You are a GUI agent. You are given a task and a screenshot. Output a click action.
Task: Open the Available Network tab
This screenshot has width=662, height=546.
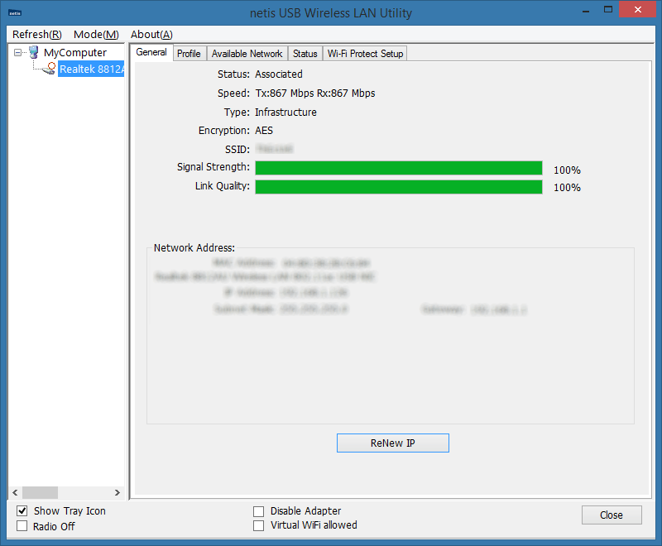coord(247,54)
